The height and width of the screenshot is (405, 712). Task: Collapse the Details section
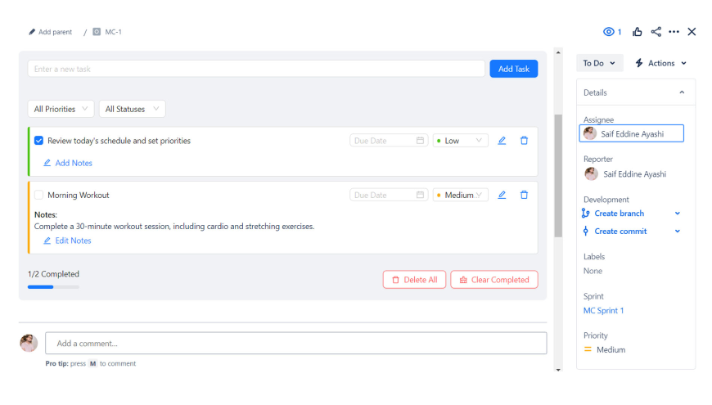click(682, 92)
